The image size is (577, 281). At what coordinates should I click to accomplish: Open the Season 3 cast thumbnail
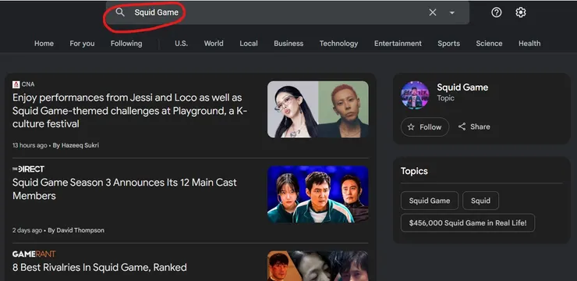click(318, 194)
